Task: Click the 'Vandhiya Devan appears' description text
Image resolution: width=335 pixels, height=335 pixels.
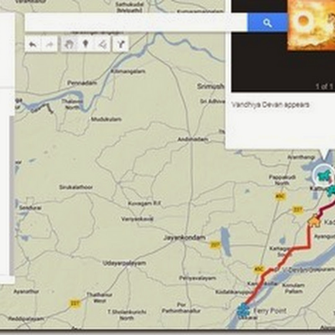Action: 270,105
